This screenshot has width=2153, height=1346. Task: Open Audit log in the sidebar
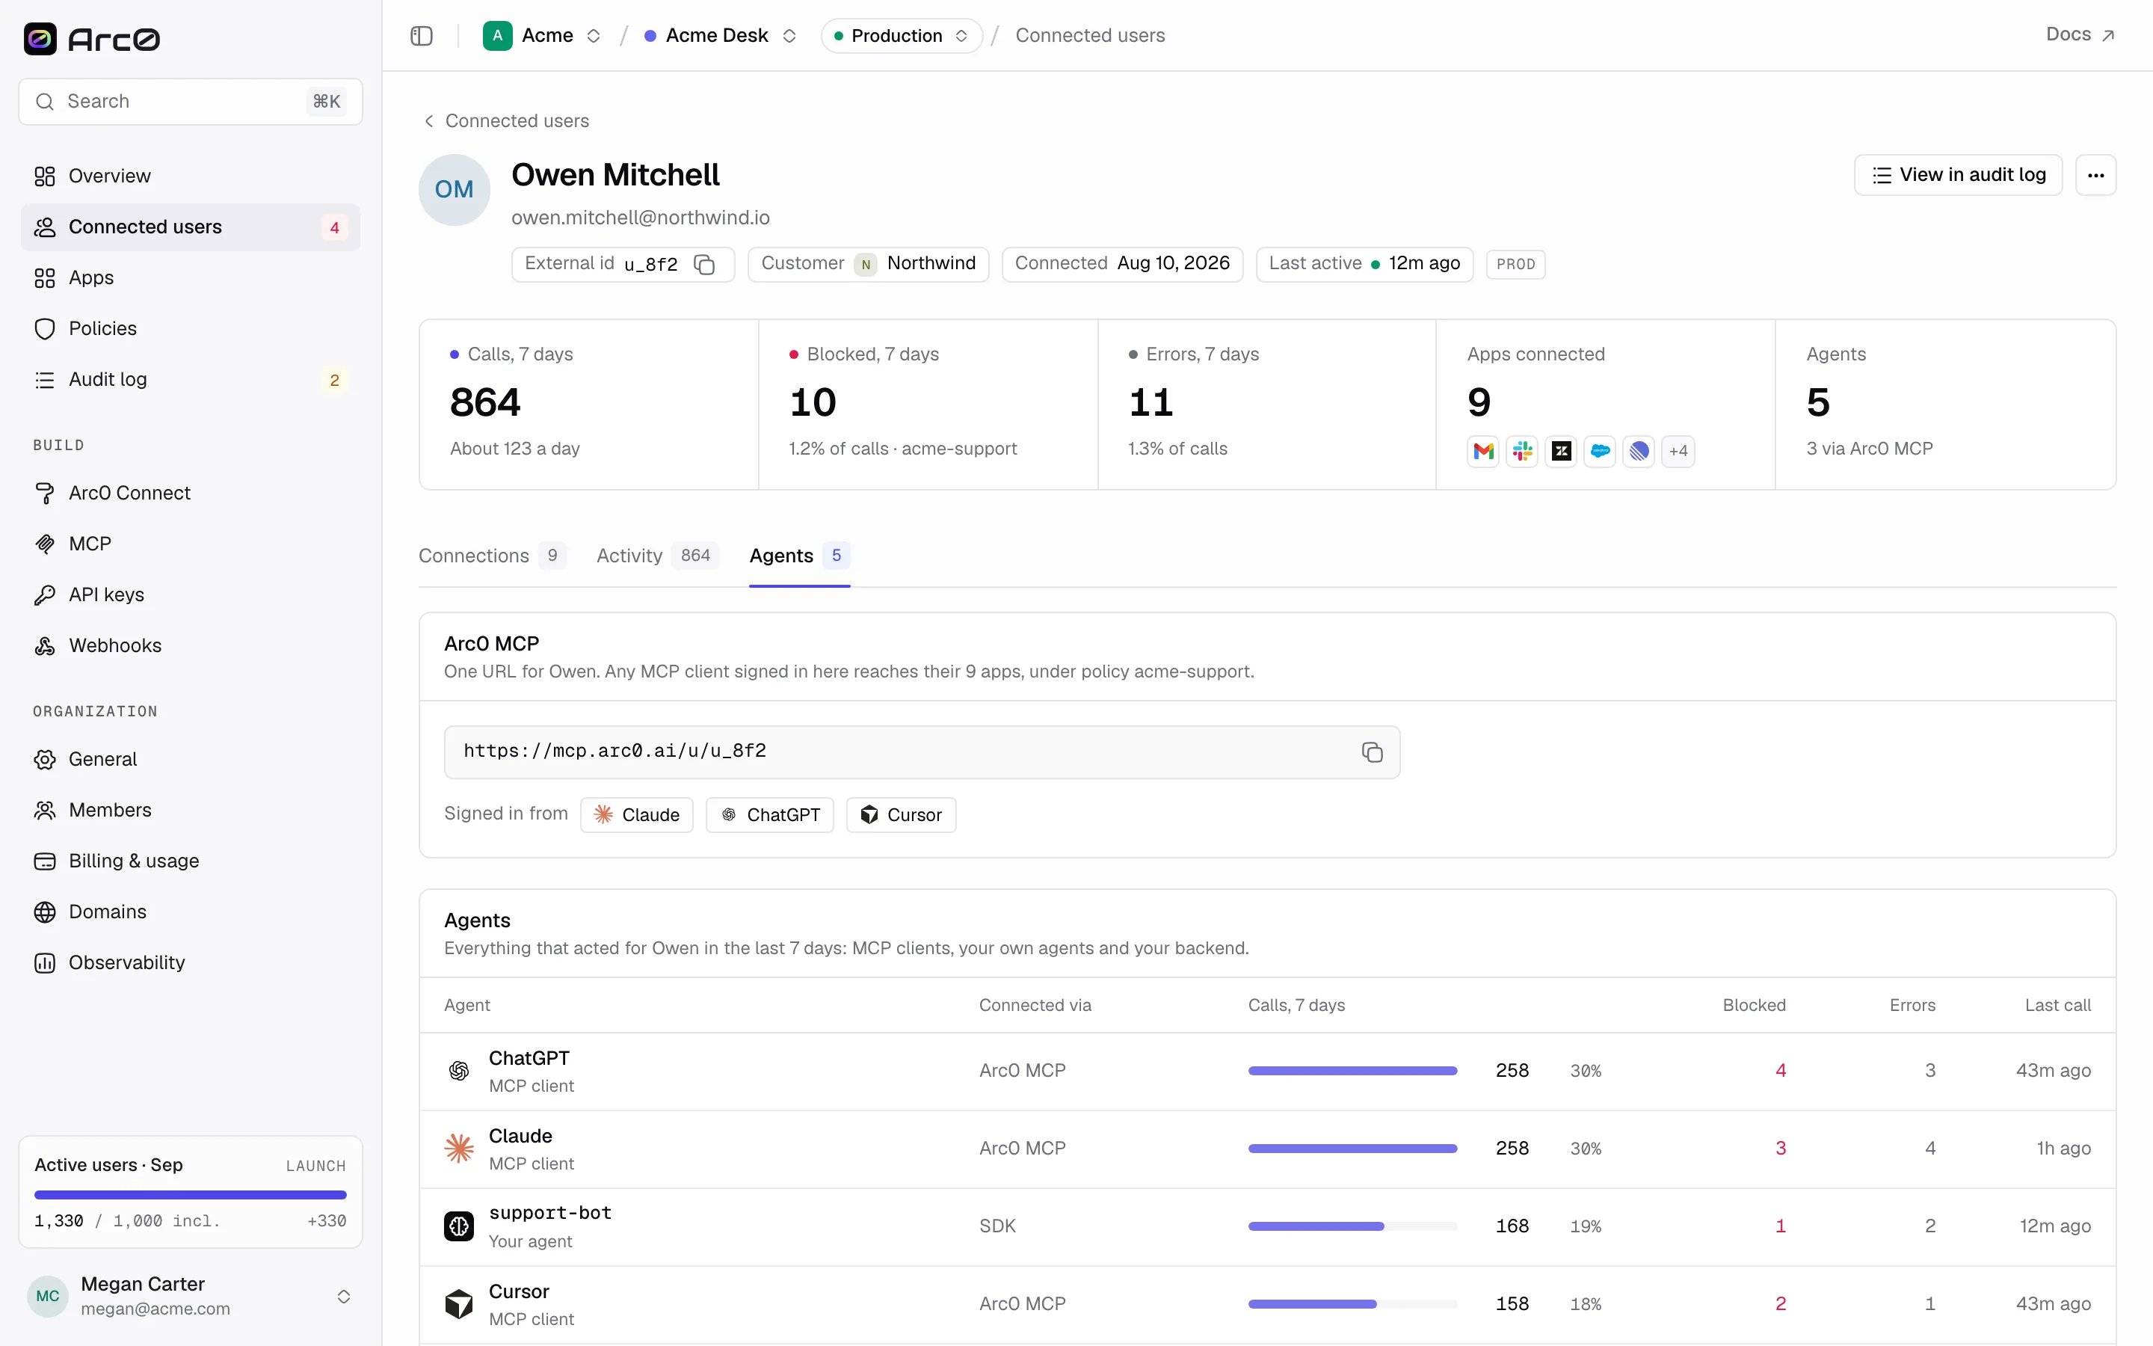[191, 379]
